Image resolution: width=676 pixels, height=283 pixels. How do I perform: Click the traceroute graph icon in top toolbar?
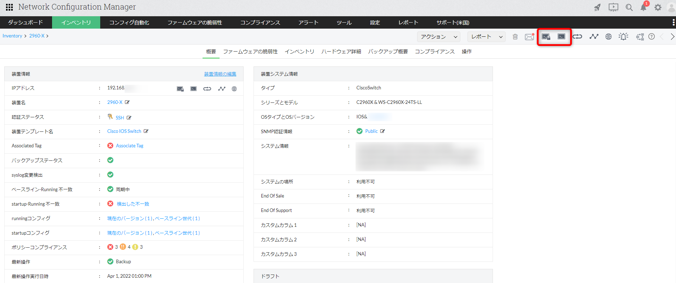click(593, 36)
